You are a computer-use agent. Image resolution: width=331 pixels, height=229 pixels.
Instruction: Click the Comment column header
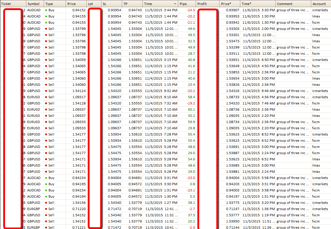tap(293, 4)
